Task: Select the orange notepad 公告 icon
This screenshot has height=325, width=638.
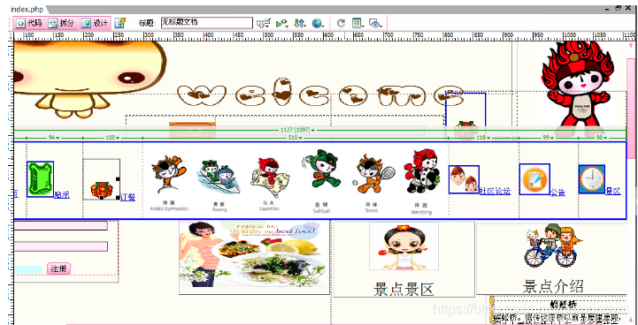Action: [534, 179]
